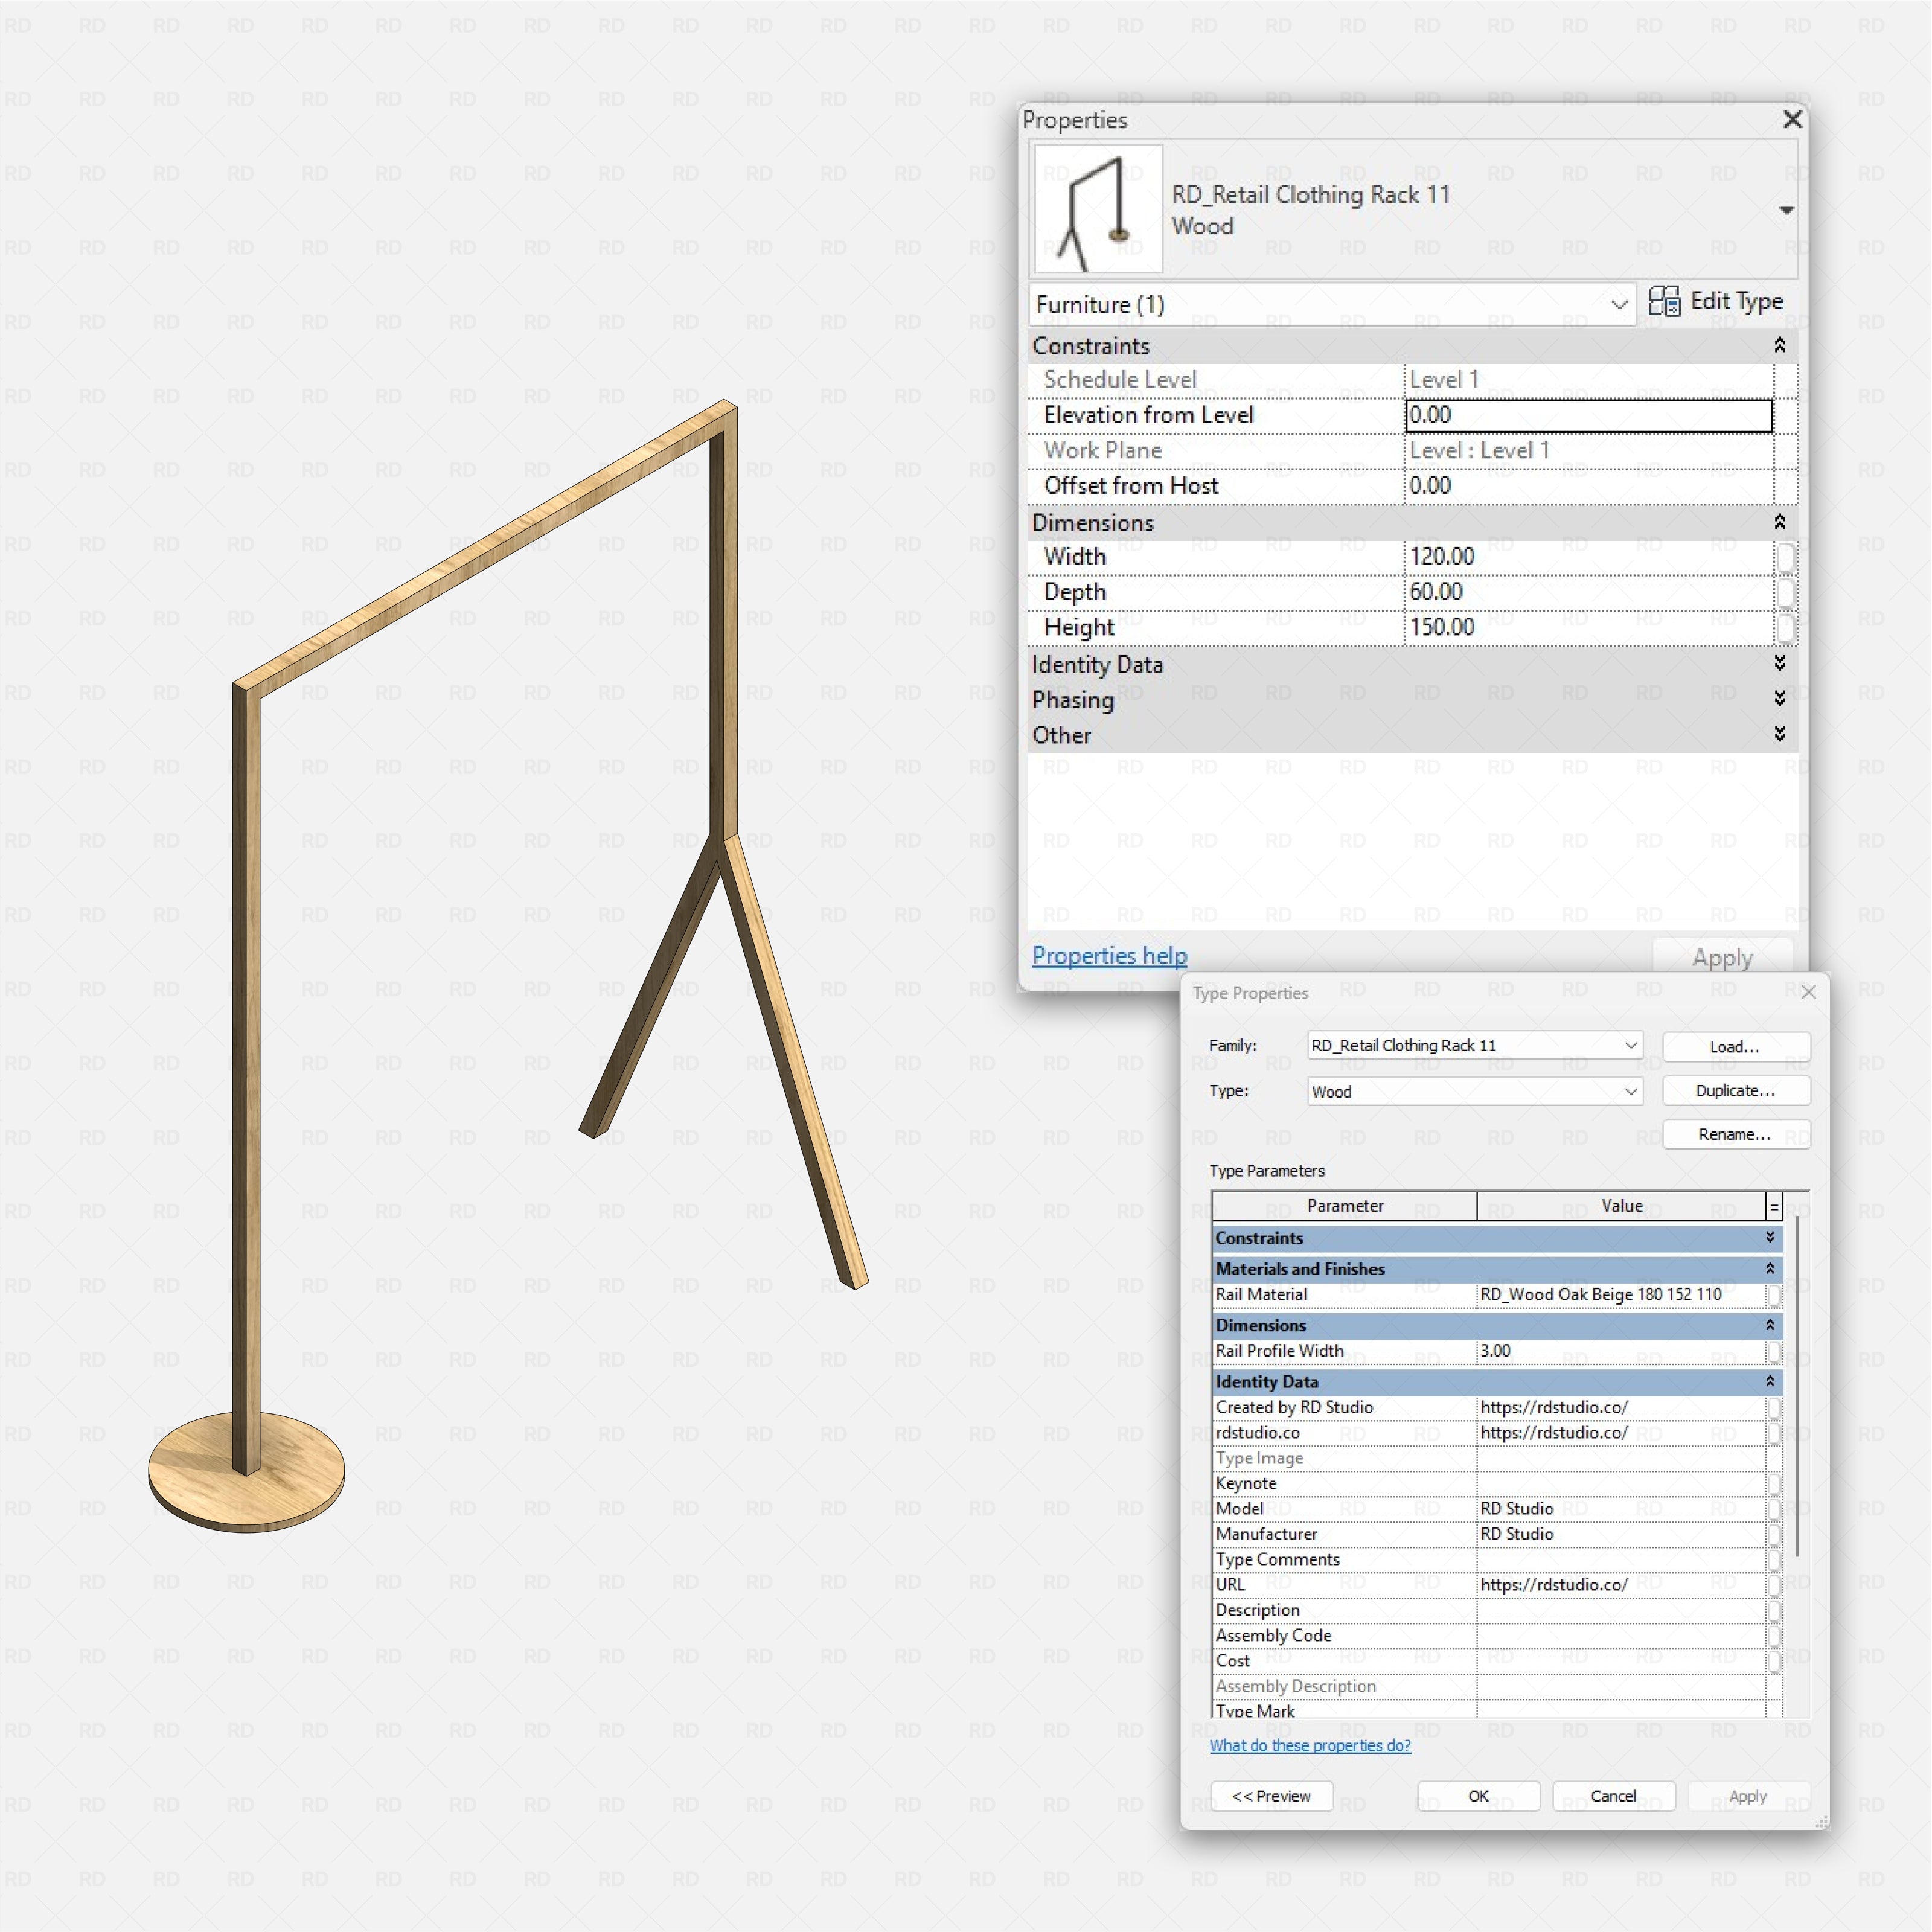Click the Work Plane value Level : Level 1
The width and height of the screenshot is (1932, 1932).
pos(1588,451)
